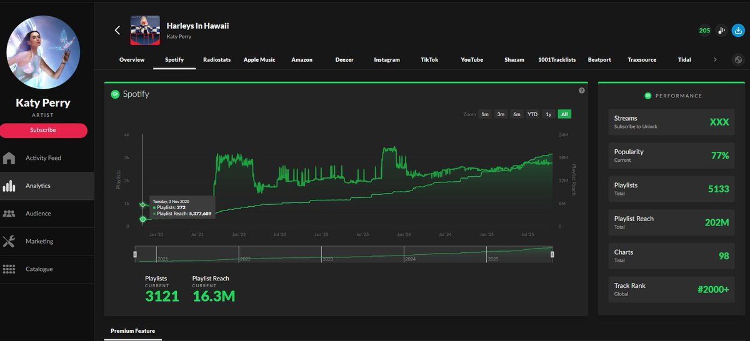Open the Radiostats tab
Image resolution: width=750 pixels, height=341 pixels.
pos(217,60)
